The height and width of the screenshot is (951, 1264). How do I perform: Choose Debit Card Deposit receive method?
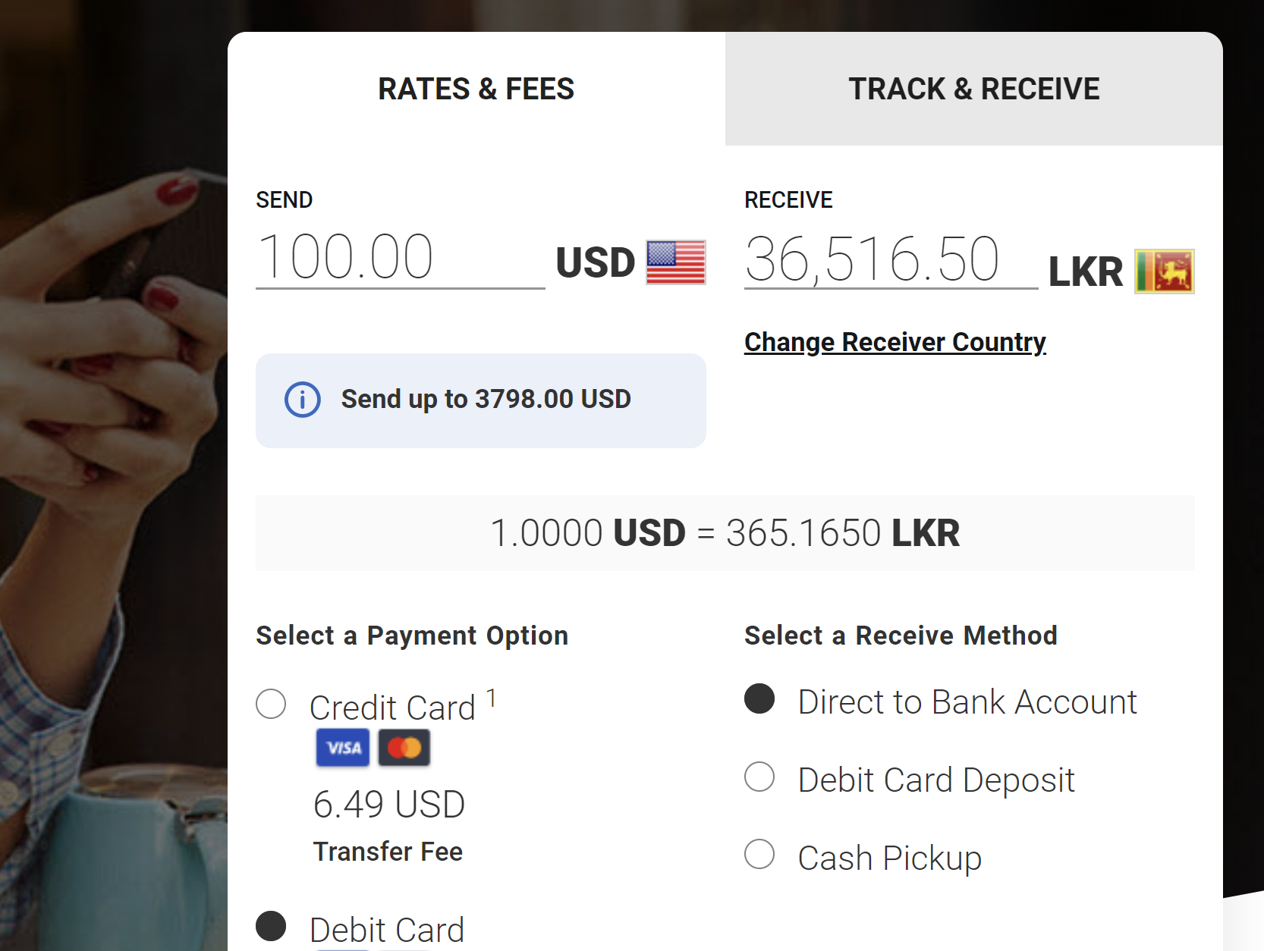[x=759, y=777]
